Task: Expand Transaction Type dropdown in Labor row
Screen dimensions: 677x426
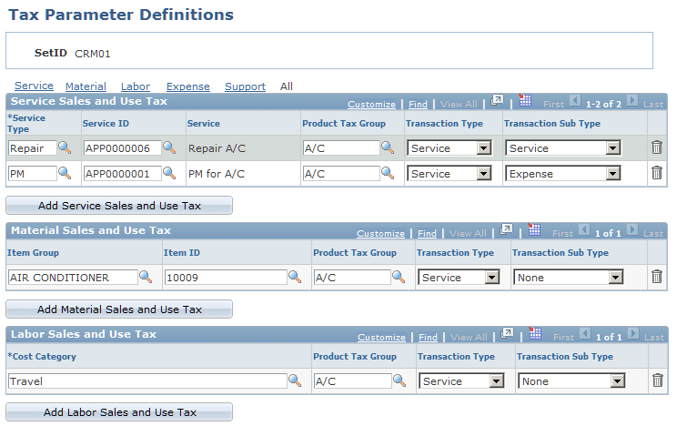Action: (x=496, y=381)
